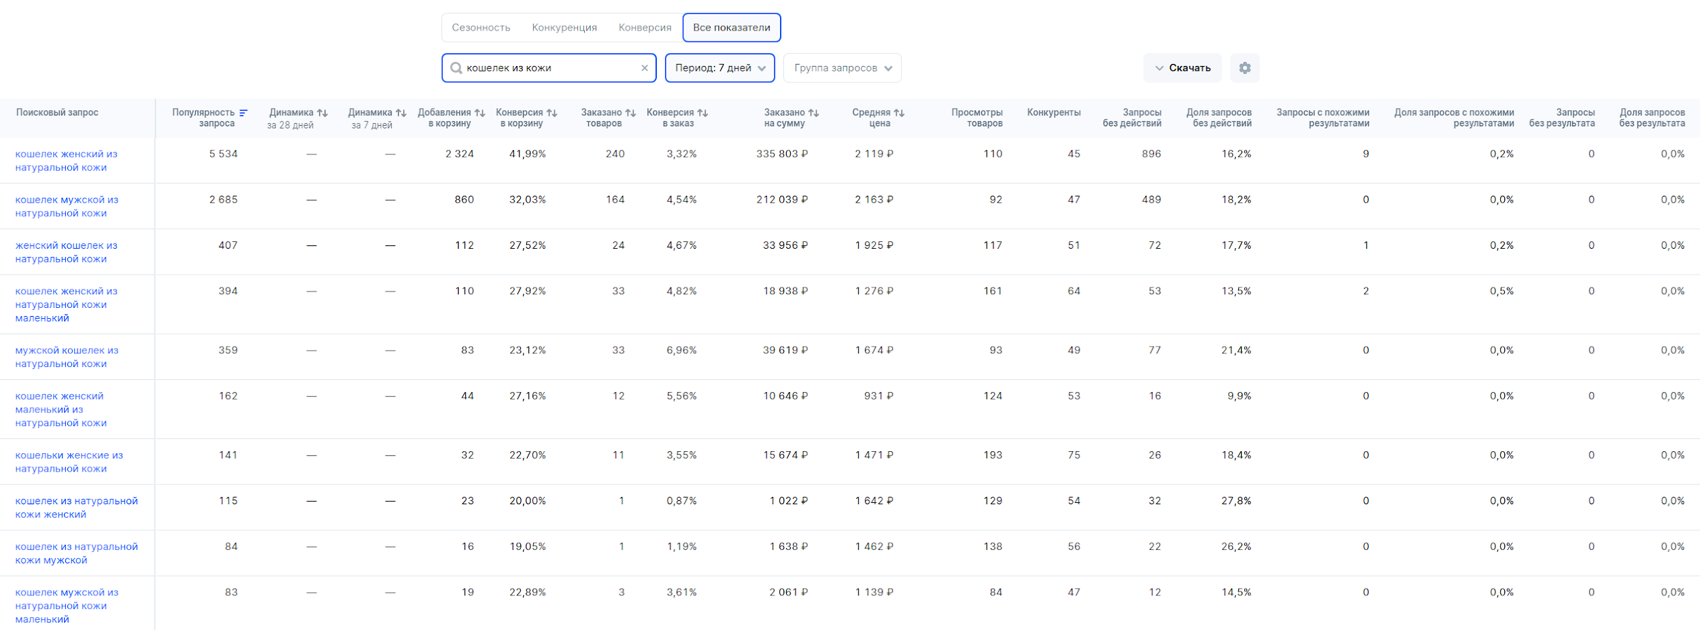This screenshot has width=1700, height=630.
Task: Open the Конверсия tab
Action: click(645, 28)
